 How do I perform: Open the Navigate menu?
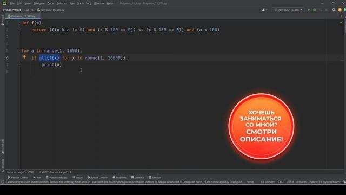tap(39, 3)
